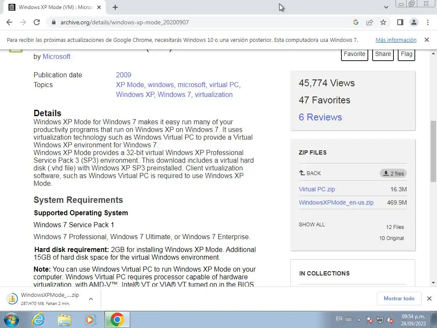The width and height of the screenshot is (437, 328).
Task: Download WindowsXPMode_en-us.zip
Action: coord(336,202)
